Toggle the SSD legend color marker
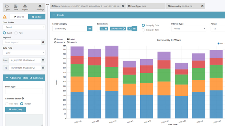Screen dimensions: 225x126 tap(218, 43)
